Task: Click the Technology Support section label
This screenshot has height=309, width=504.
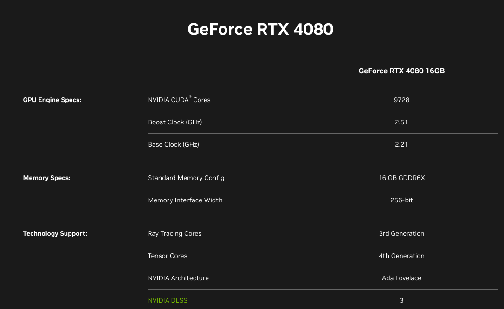Action: (x=55, y=233)
